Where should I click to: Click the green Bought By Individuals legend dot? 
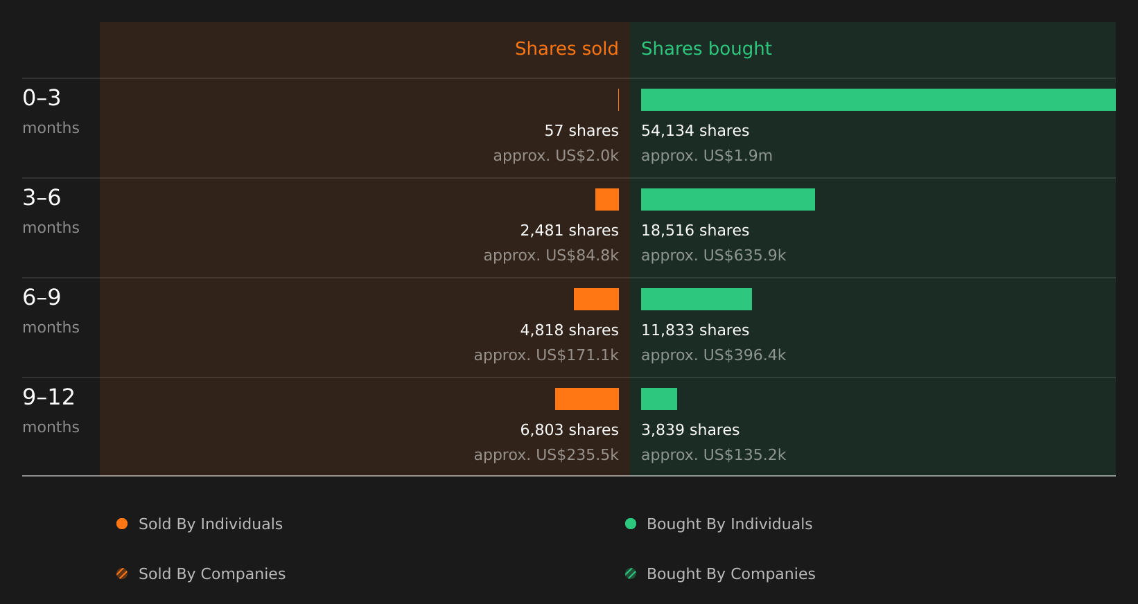tap(631, 524)
